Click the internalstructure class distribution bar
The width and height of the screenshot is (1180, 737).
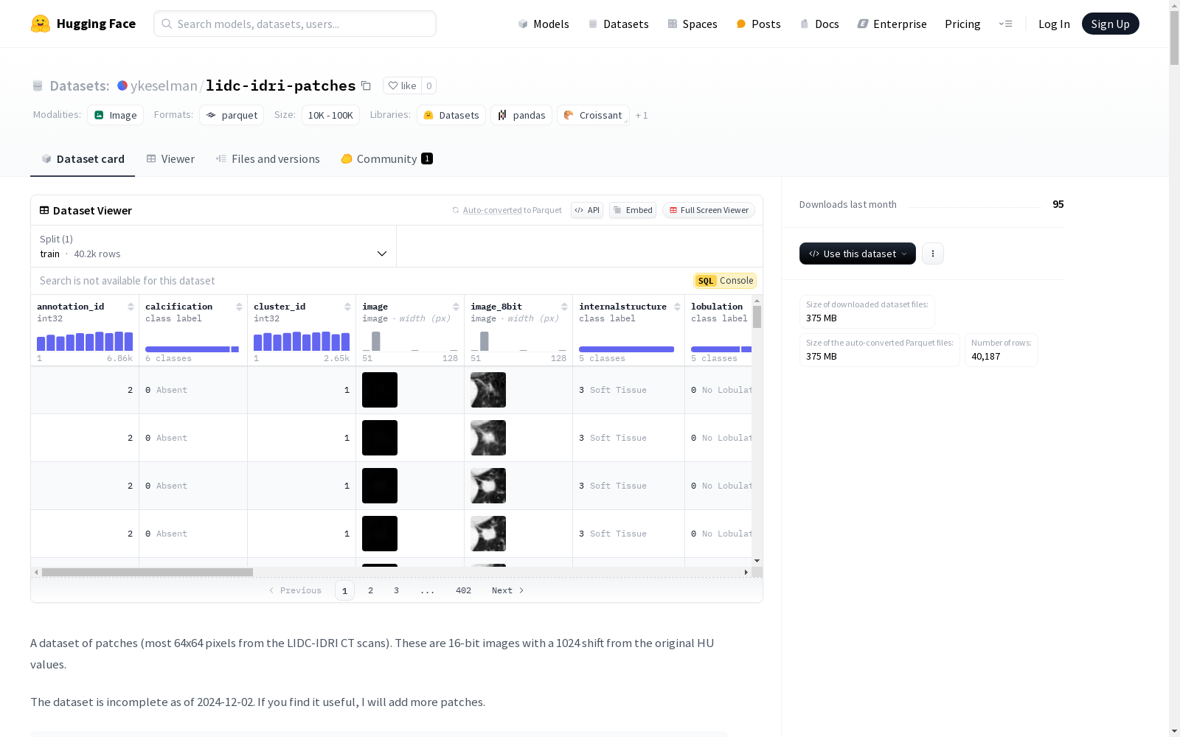626,349
